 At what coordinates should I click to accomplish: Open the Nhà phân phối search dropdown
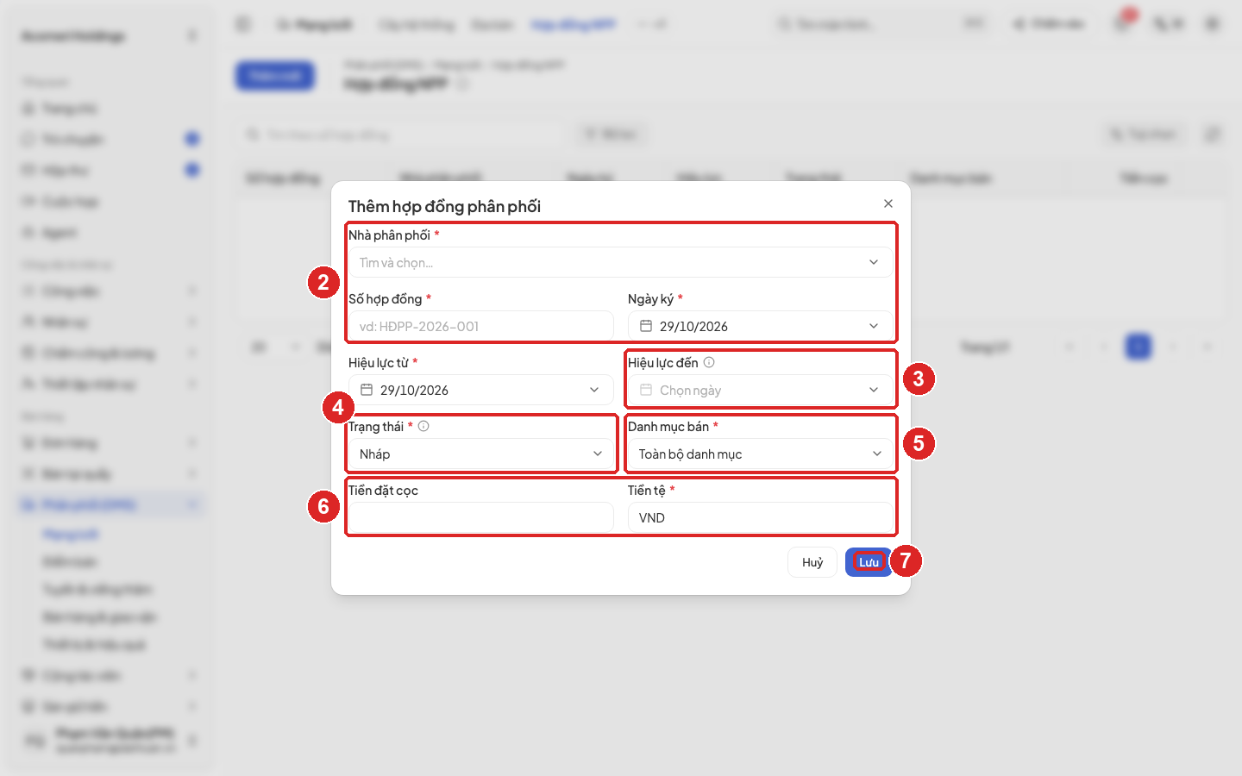[x=621, y=262]
